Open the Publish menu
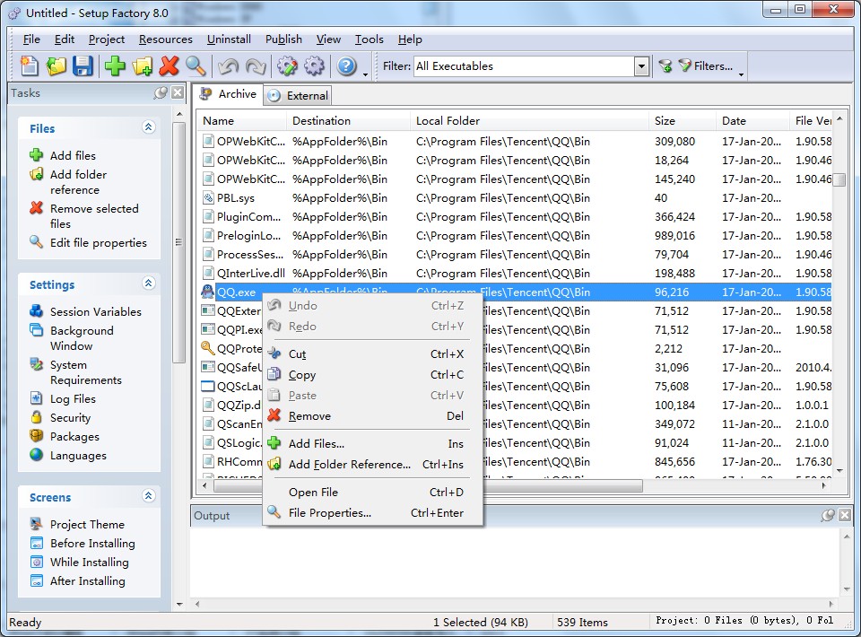Screen dimensions: 861x637 (283, 39)
